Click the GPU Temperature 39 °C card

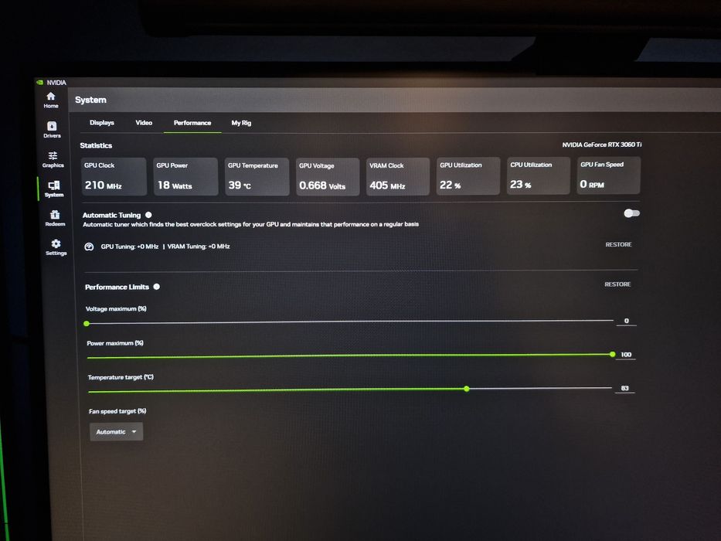(257, 177)
